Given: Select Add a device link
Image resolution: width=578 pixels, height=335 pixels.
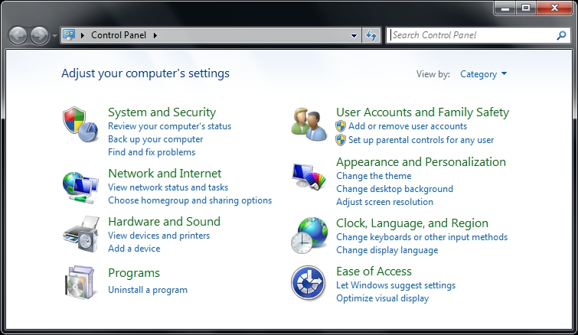Looking at the screenshot, I should (x=134, y=249).
